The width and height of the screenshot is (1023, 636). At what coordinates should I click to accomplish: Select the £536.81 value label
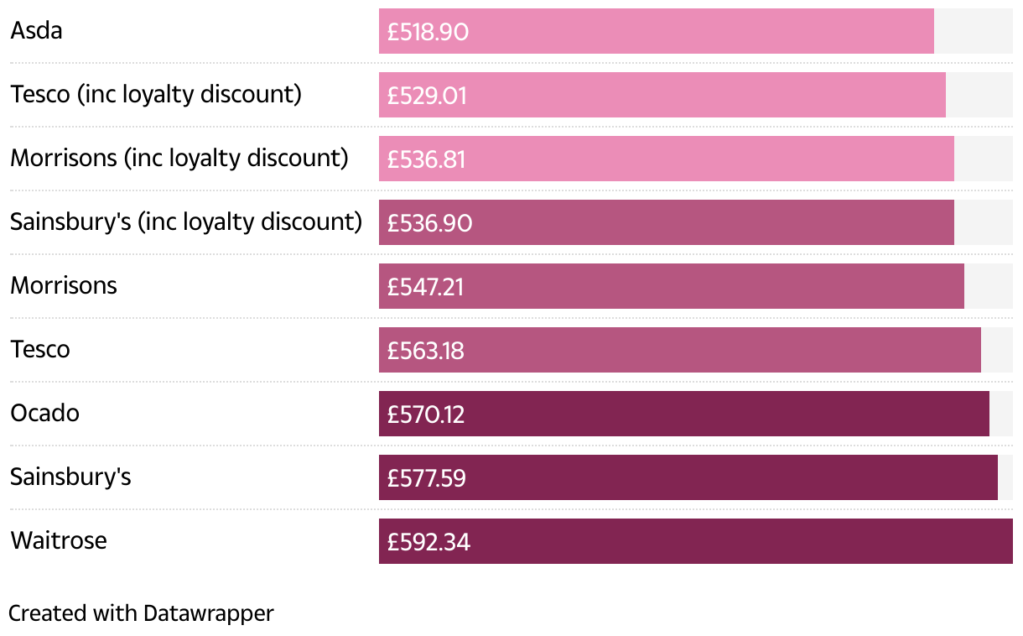[426, 159]
